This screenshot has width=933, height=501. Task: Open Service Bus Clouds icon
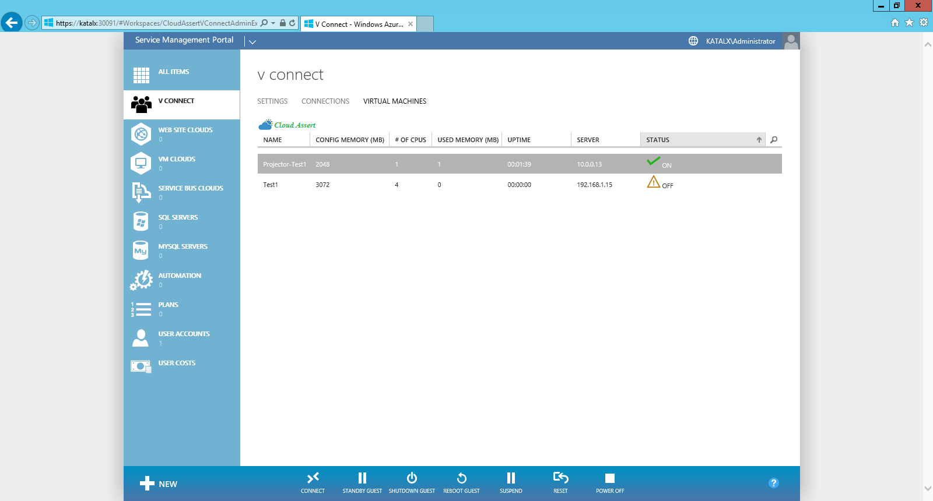141,192
